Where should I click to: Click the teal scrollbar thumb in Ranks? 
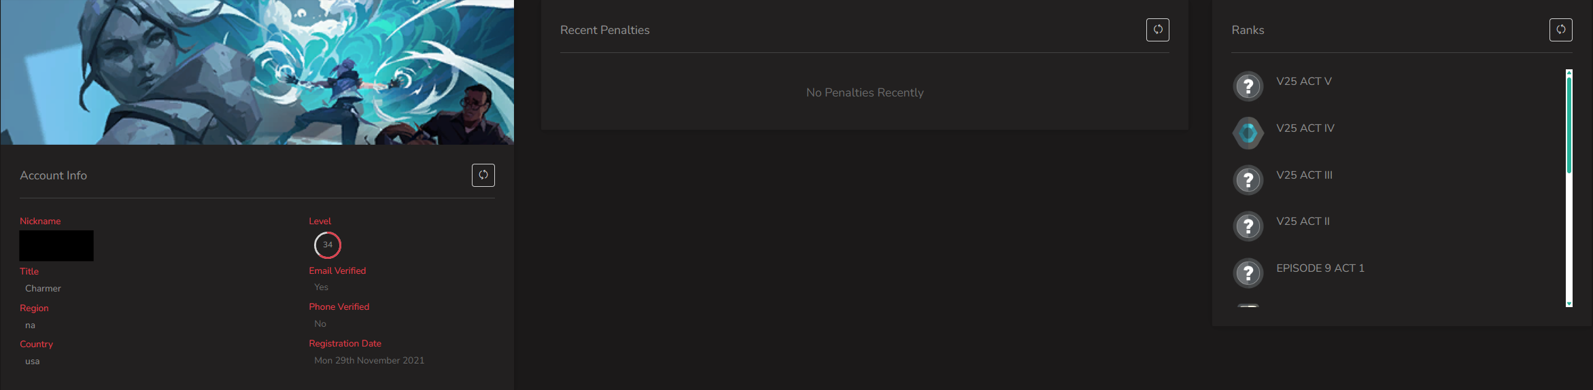[1569, 125]
